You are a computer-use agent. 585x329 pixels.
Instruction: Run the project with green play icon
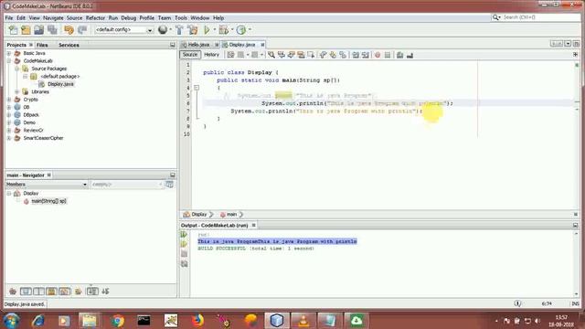(x=207, y=30)
